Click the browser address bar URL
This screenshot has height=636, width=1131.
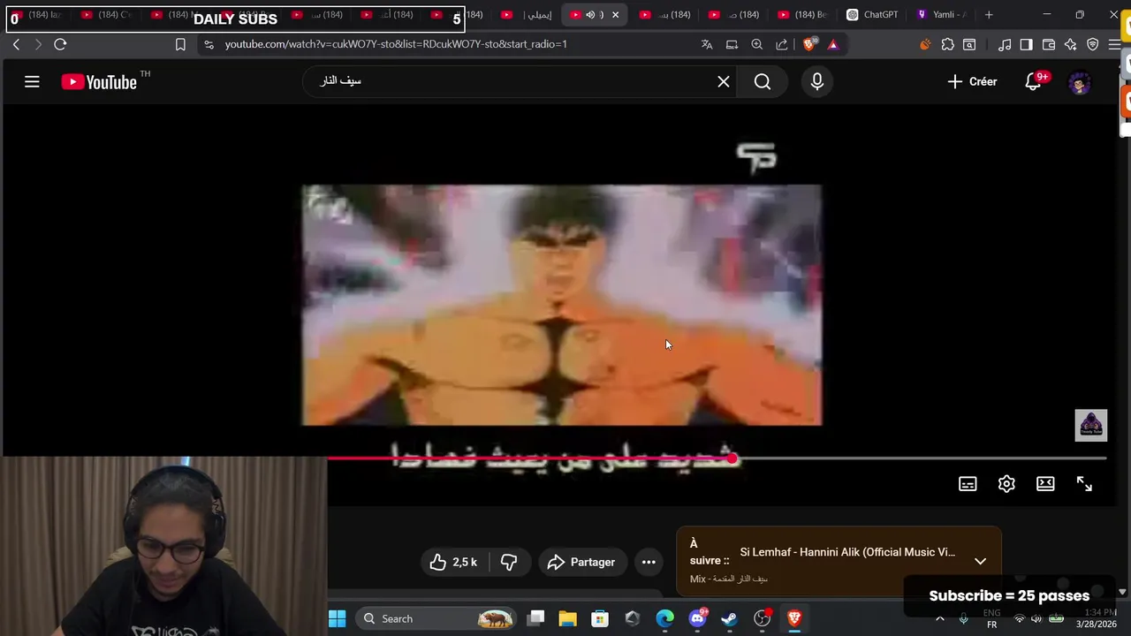(x=396, y=44)
